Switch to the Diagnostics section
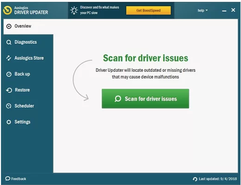The image size is (241, 185). pyautogui.click(x=29, y=42)
